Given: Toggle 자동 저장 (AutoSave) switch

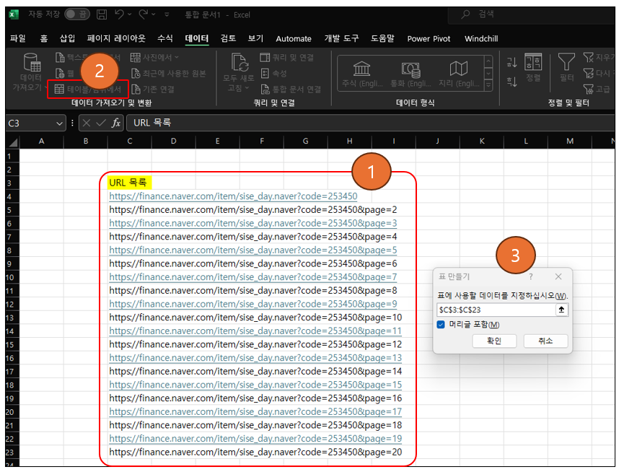Looking at the screenshot, I should [x=77, y=14].
